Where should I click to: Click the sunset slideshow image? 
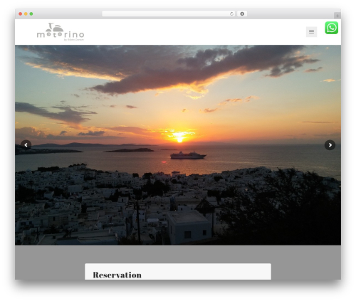coord(178,145)
